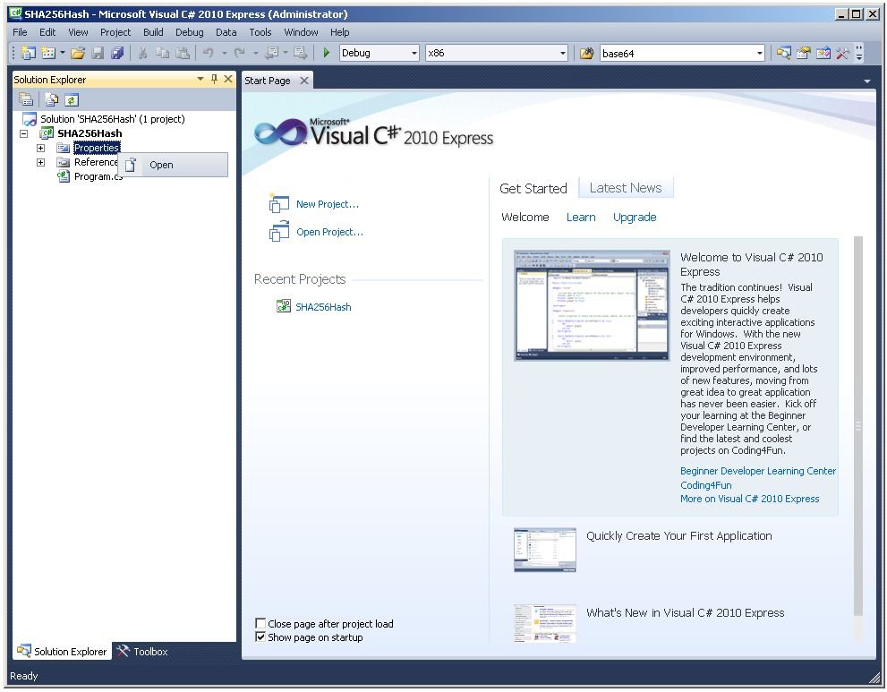
Task: Click the Cut scissors icon
Action: (x=142, y=53)
